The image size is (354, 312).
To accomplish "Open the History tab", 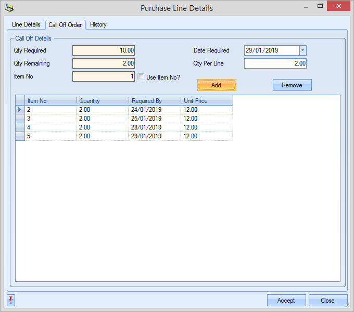I will point(98,24).
